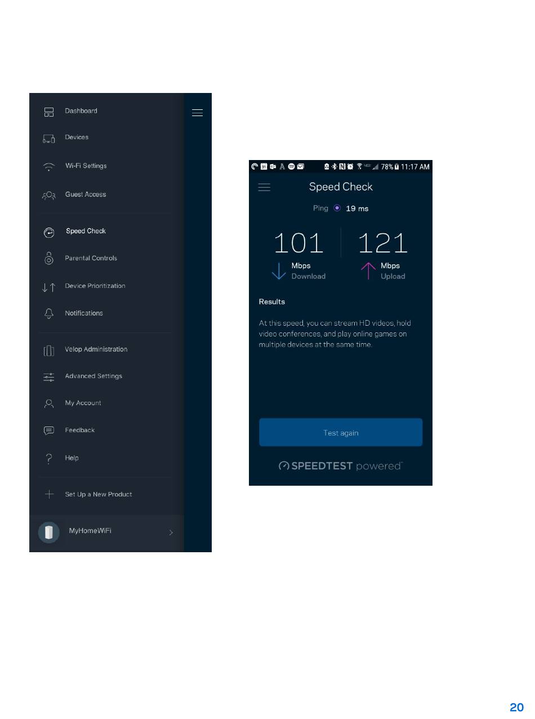This screenshot has height=719, width=535.
Task: Click the Wi-Fi Settings signal icon
Action: tap(49, 166)
